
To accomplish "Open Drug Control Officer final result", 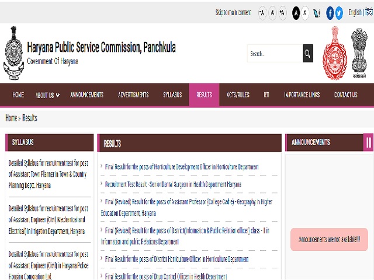I will click(x=166, y=276).
